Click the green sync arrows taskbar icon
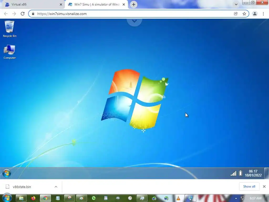Screen dimensions: 269x202 [94, 198]
